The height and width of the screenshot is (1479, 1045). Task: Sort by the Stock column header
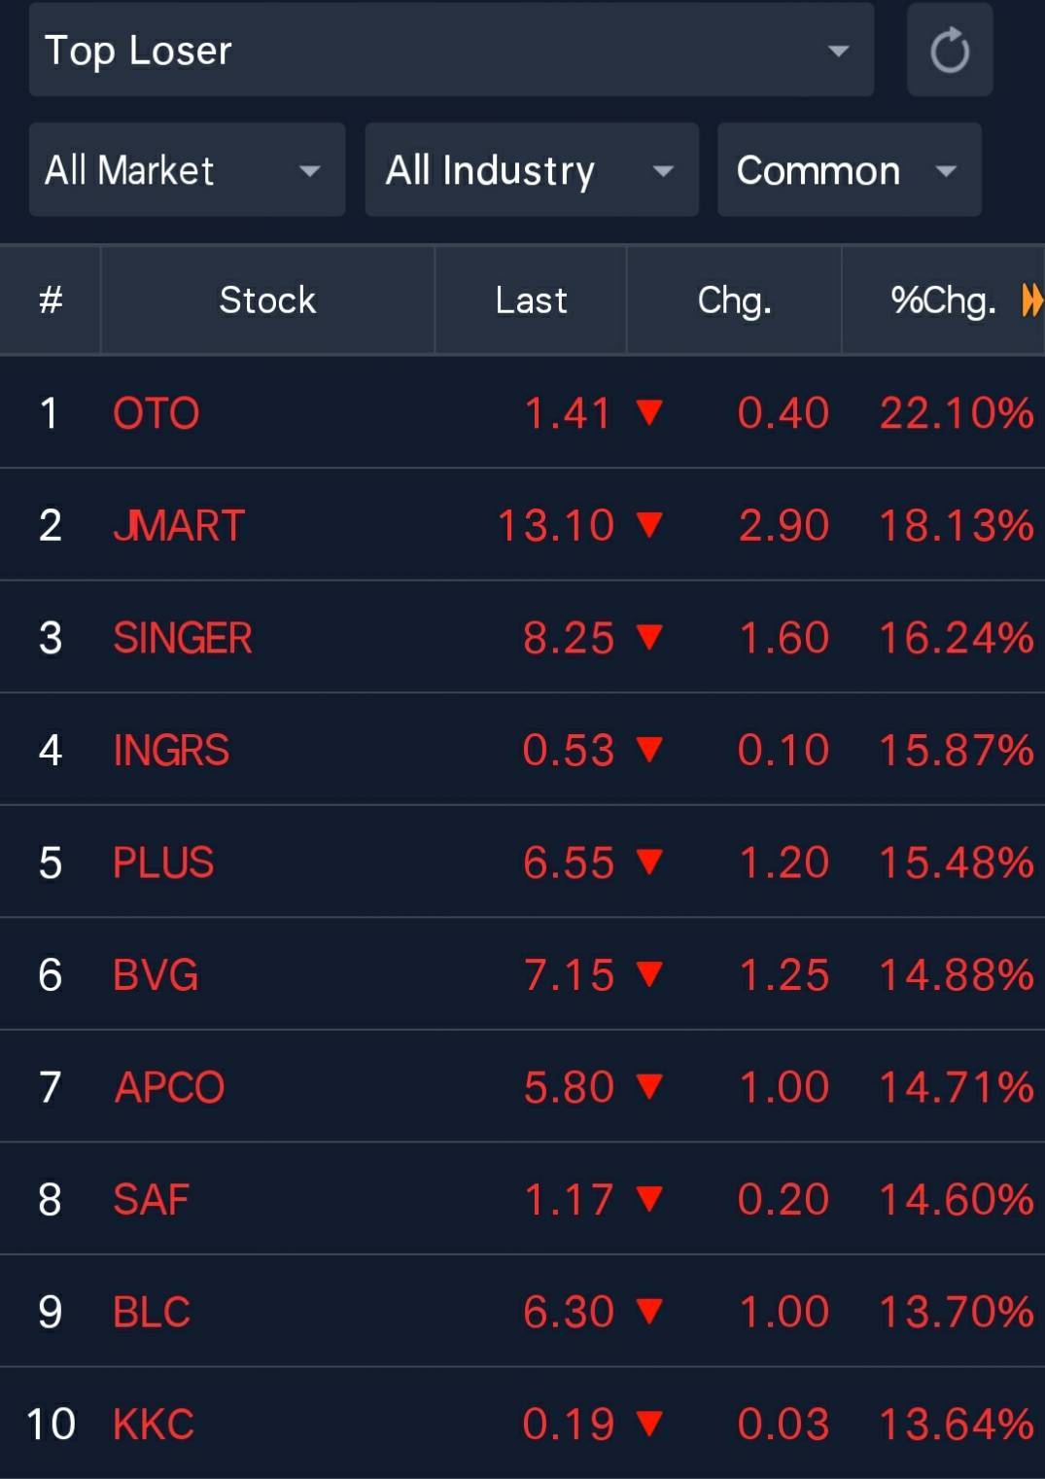[x=267, y=300]
